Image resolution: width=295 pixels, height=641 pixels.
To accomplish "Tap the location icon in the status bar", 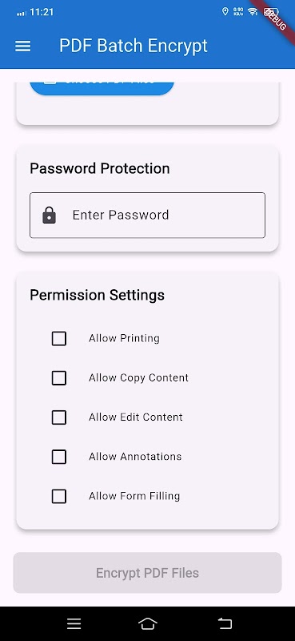I will tap(225, 11).
